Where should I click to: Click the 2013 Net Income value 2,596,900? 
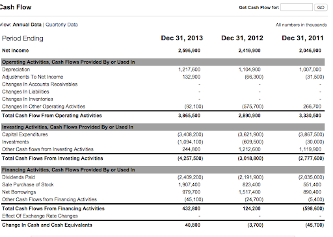tap(189, 51)
